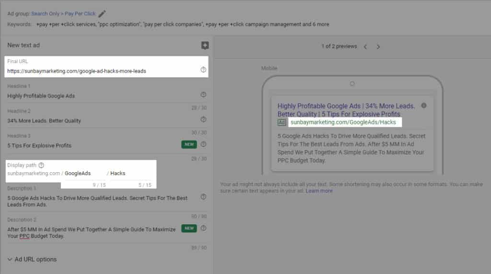Click the Description 1 text field
491x274 pixels.
[103, 201]
